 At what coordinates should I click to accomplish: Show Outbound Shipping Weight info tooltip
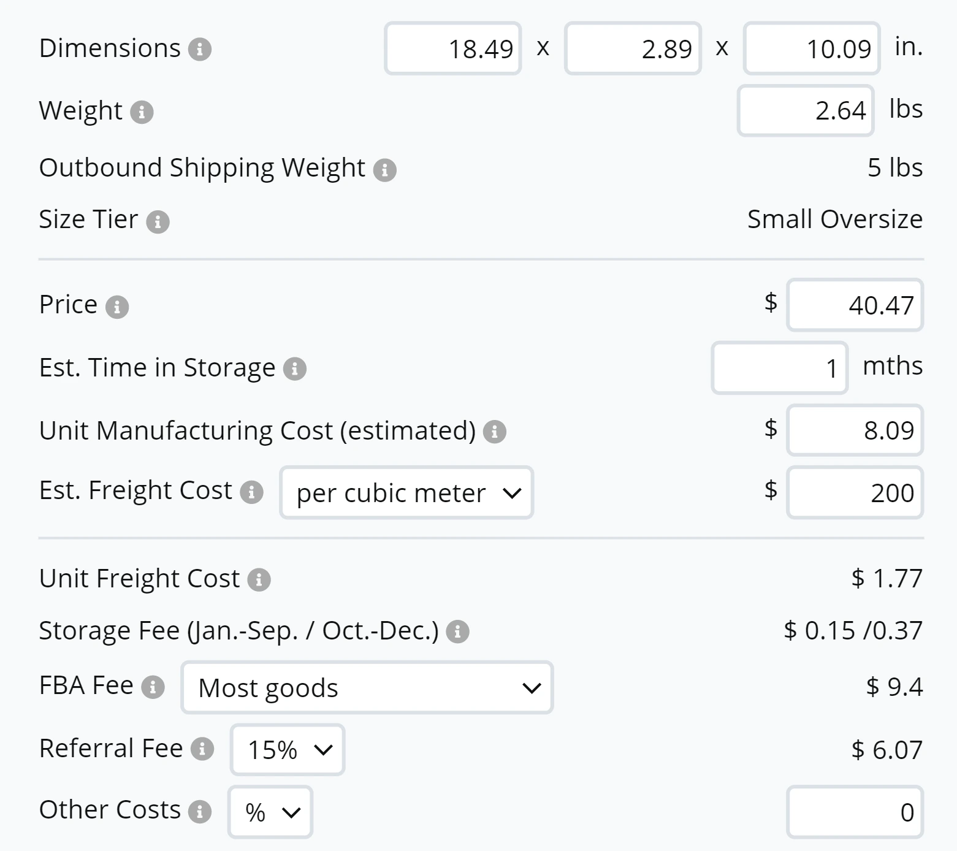tap(385, 170)
